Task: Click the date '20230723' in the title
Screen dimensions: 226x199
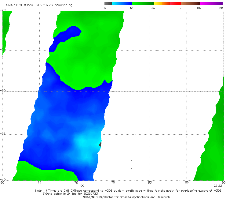Action: pyautogui.click(x=44, y=5)
